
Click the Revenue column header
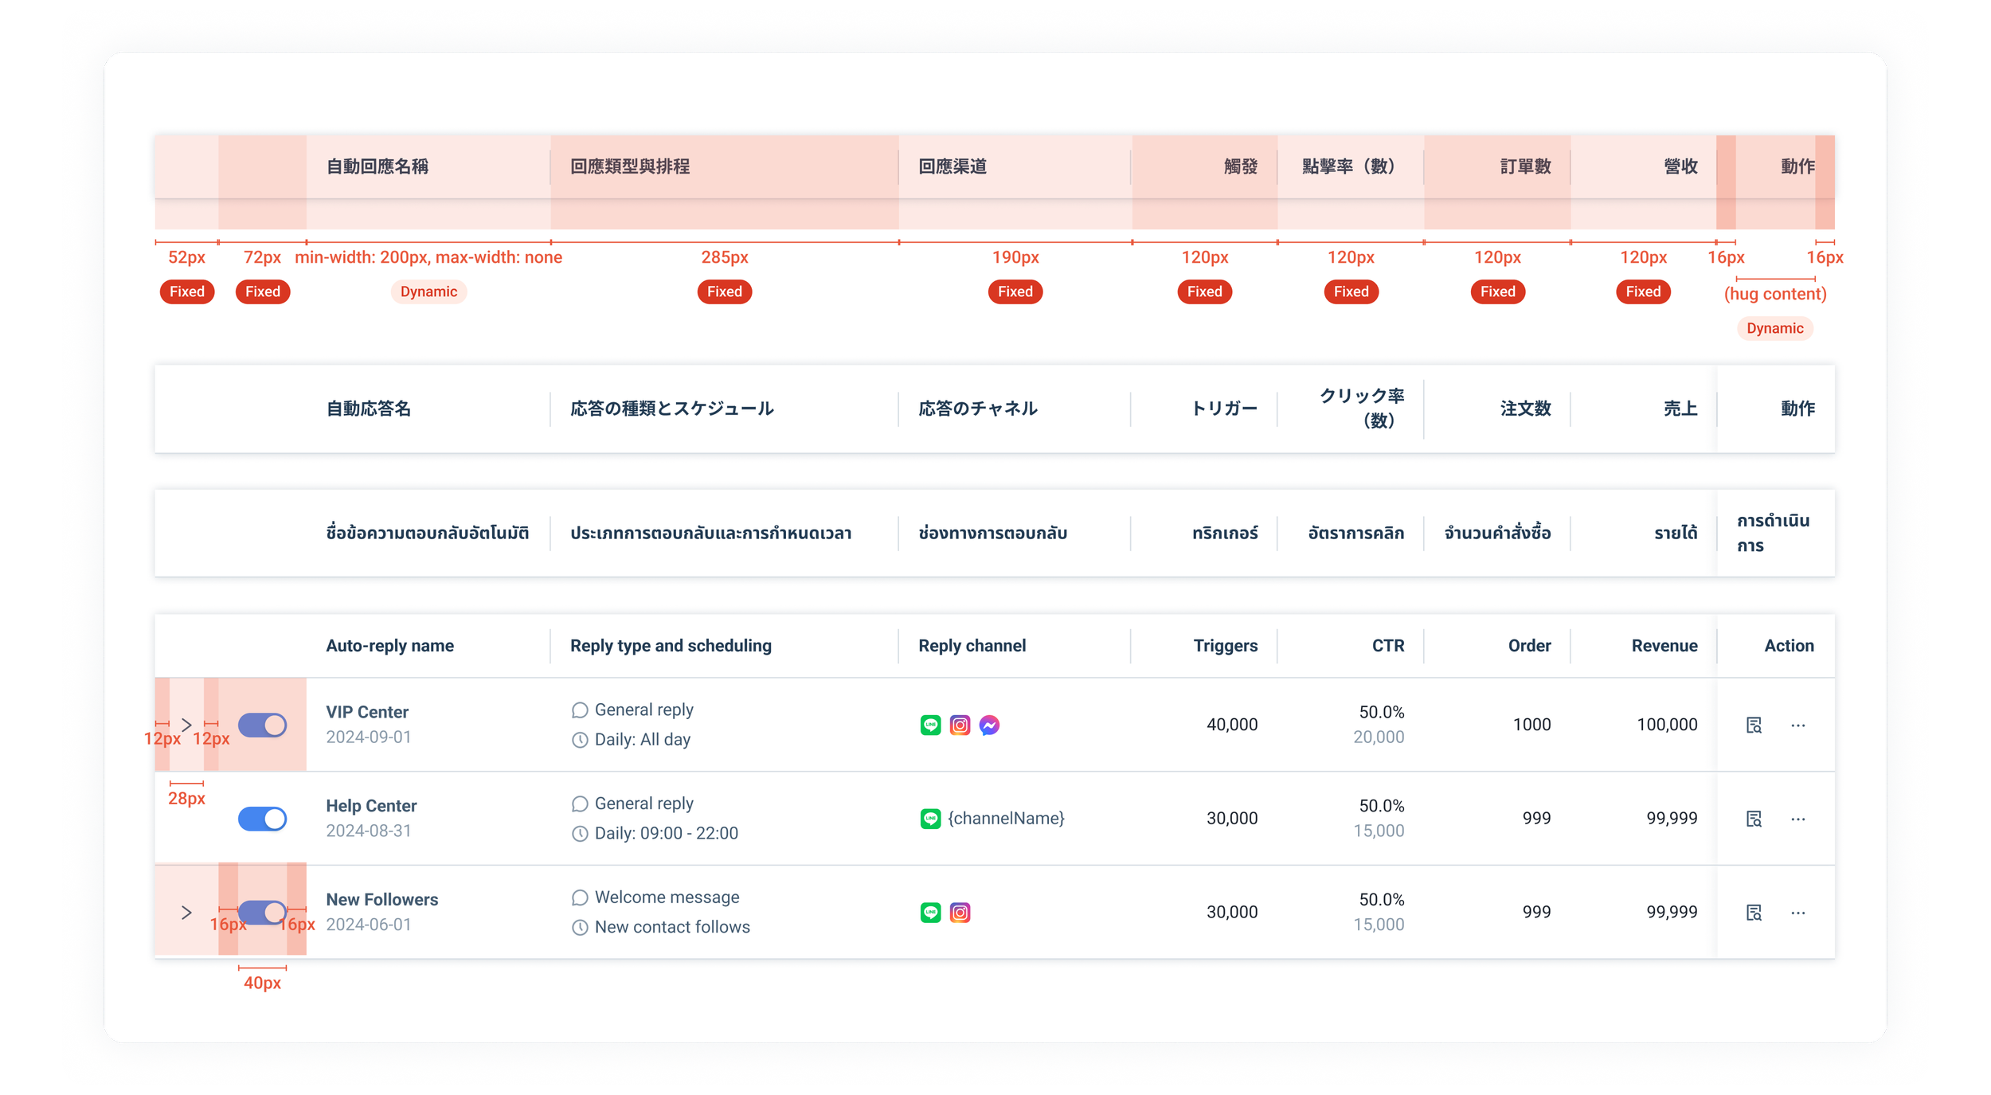[x=1664, y=646]
